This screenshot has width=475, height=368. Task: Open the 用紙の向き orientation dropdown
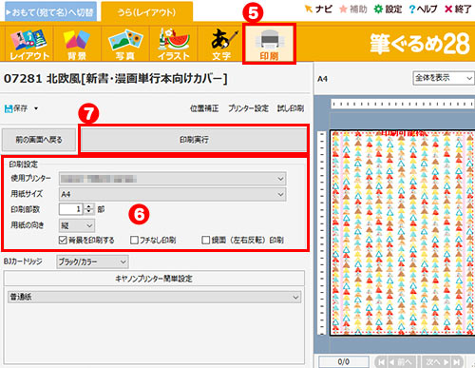[x=77, y=225]
